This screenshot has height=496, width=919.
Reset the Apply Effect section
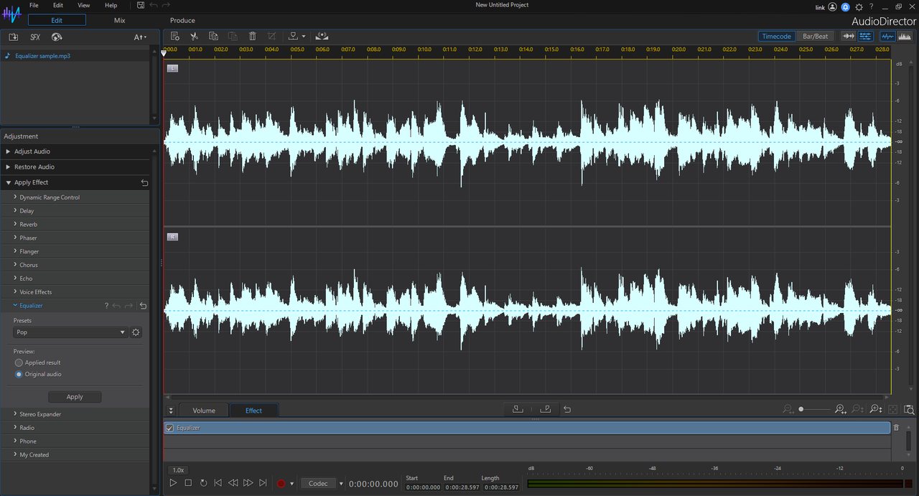[144, 182]
